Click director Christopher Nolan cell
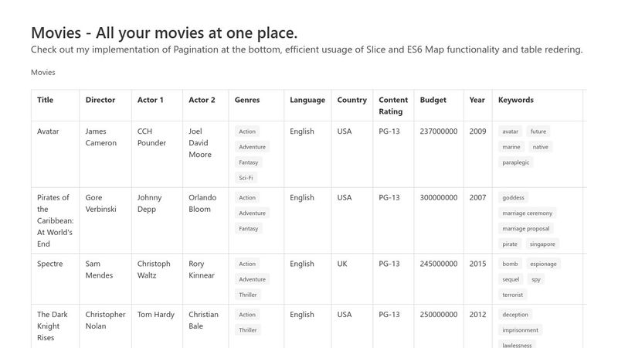The width and height of the screenshot is (618, 348). [105, 320]
